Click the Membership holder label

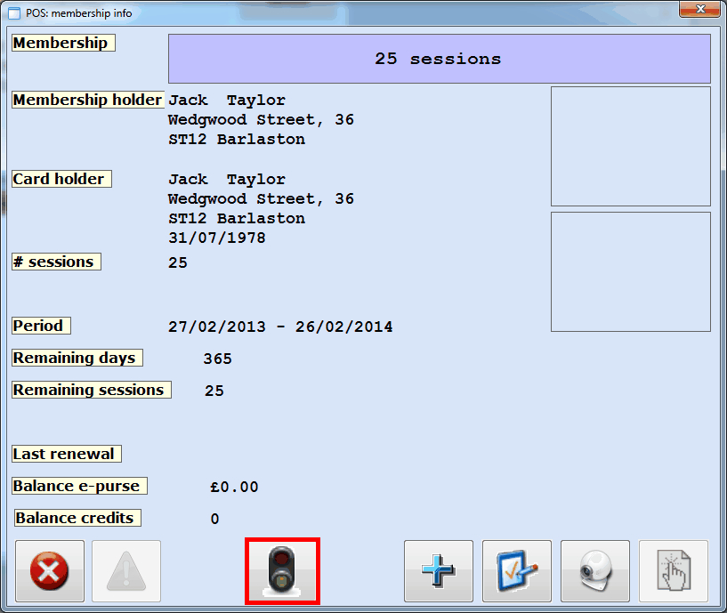[88, 100]
